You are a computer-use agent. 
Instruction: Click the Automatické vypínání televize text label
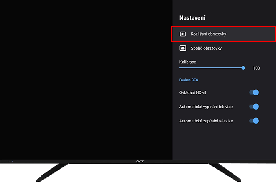[206, 107]
